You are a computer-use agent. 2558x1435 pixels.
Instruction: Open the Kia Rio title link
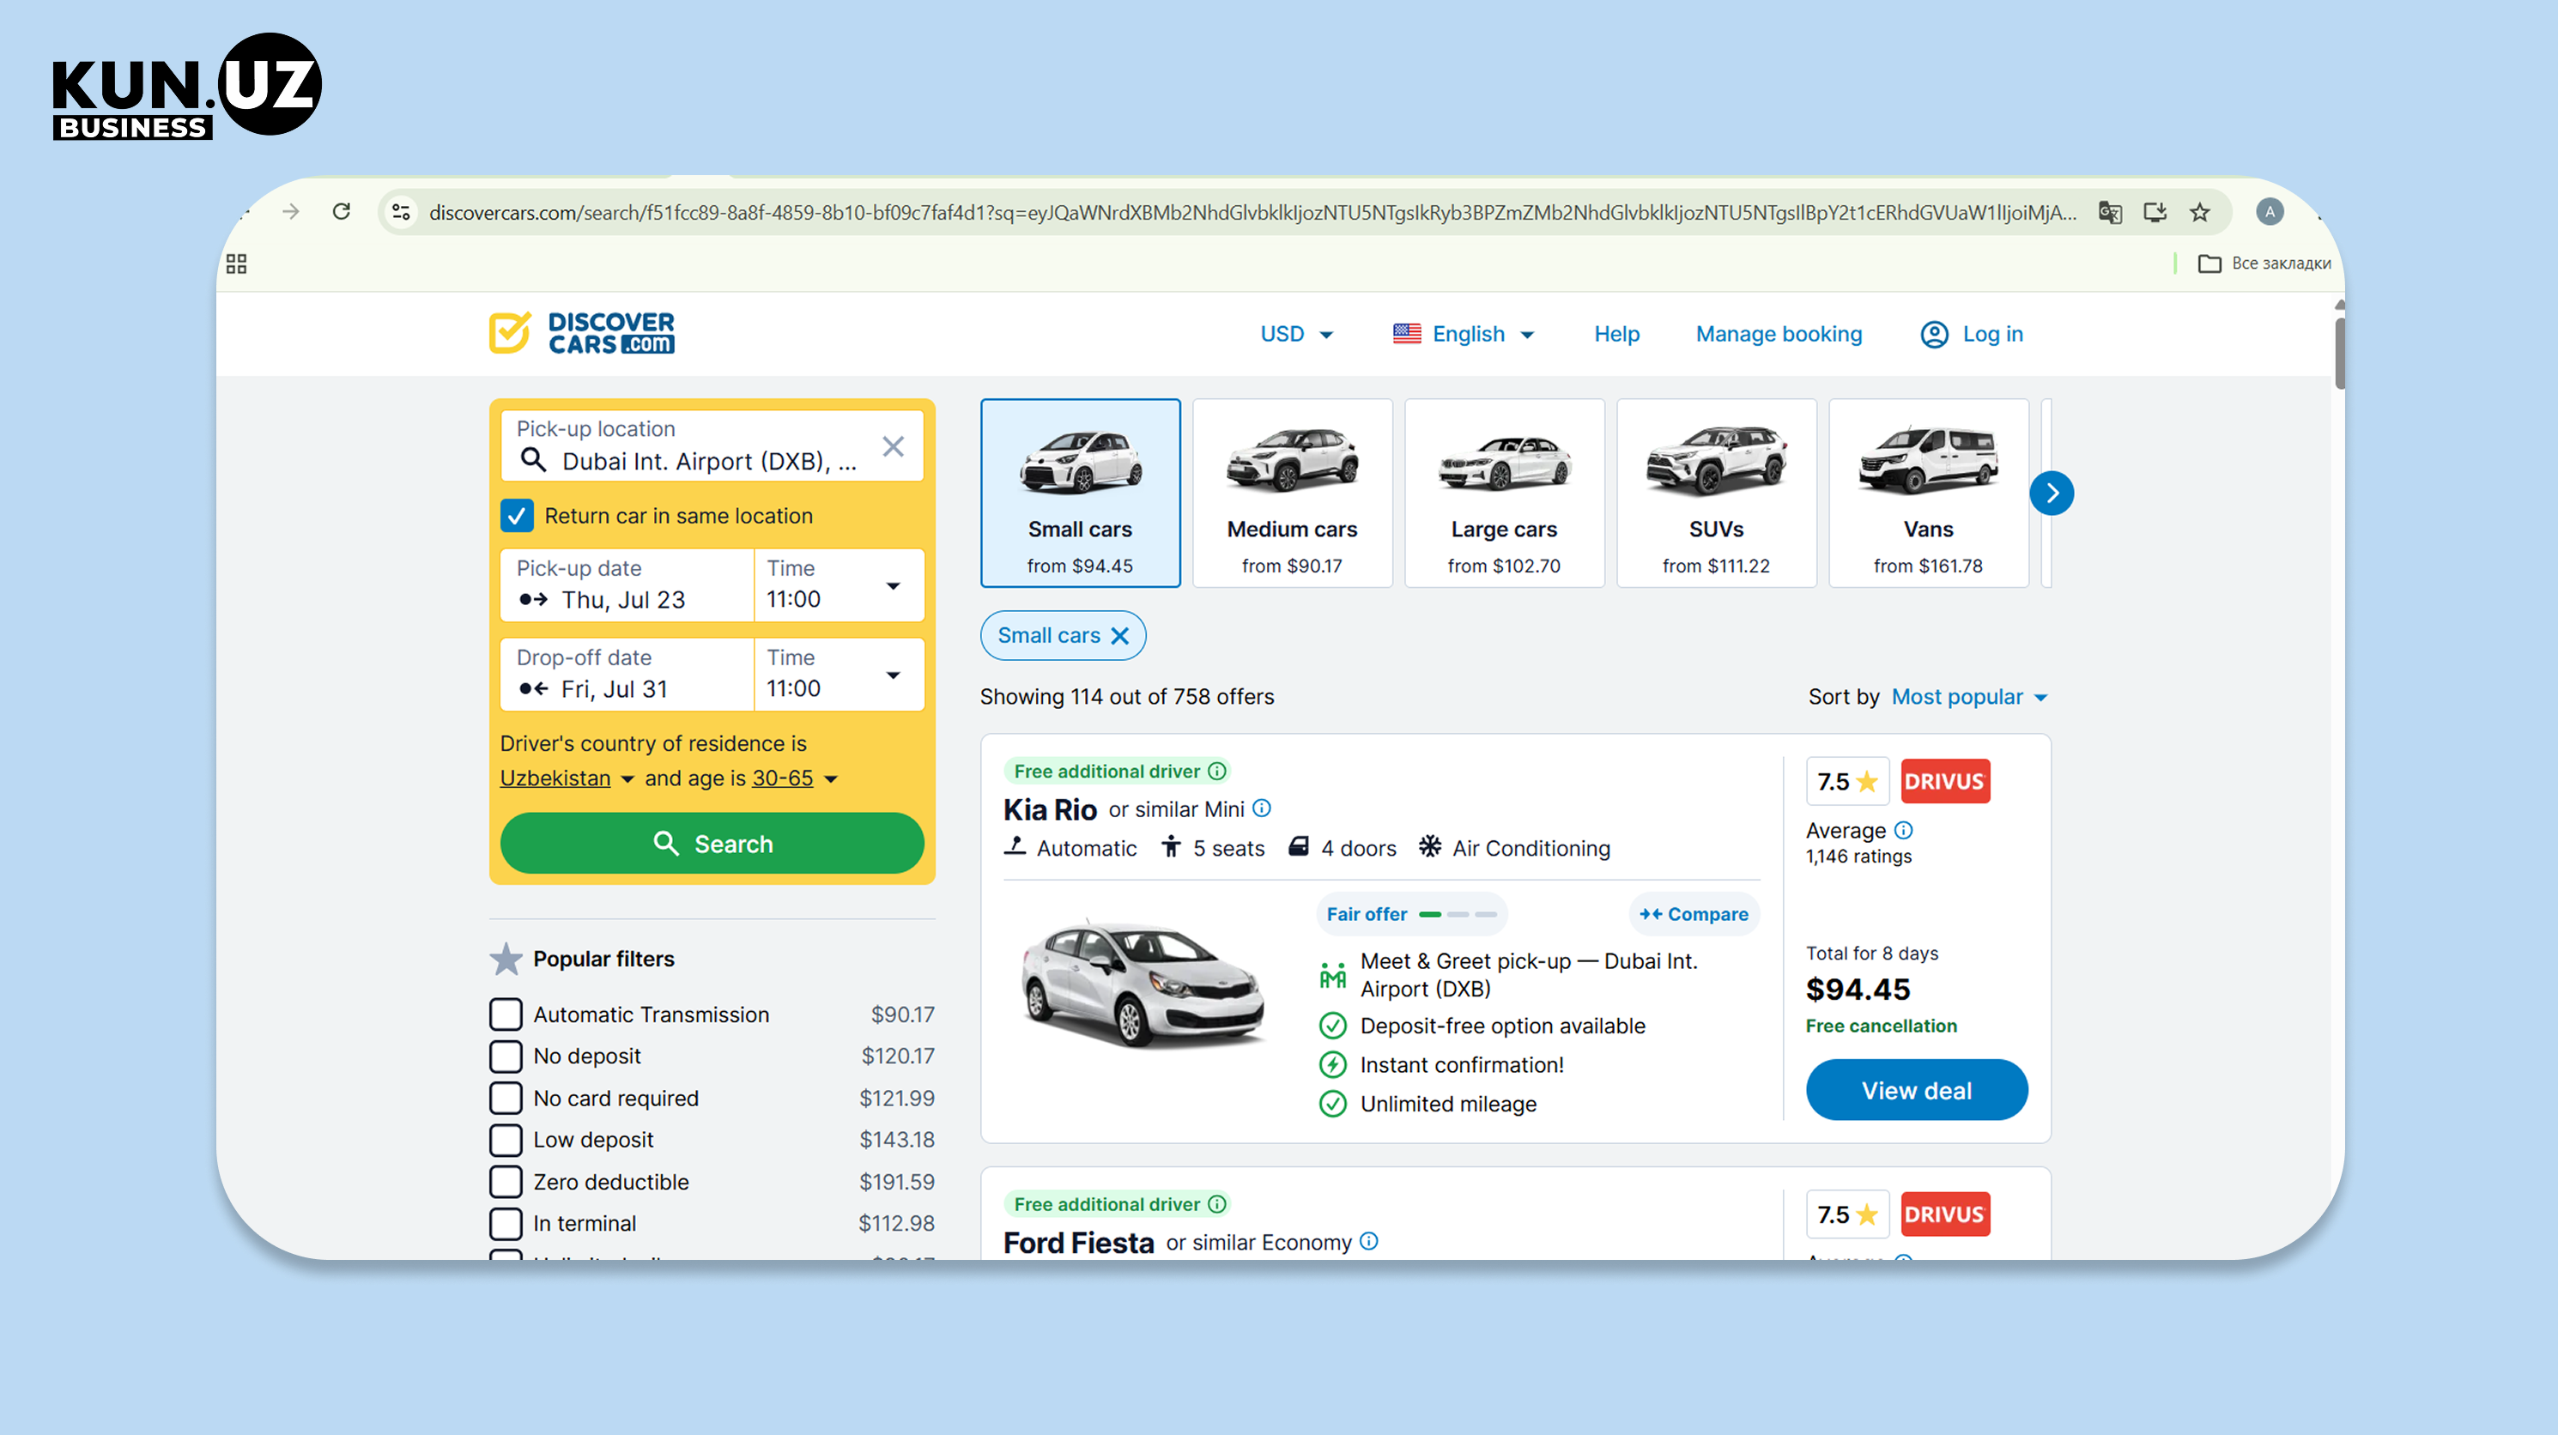pyautogui.click(x=1050, y=810)
